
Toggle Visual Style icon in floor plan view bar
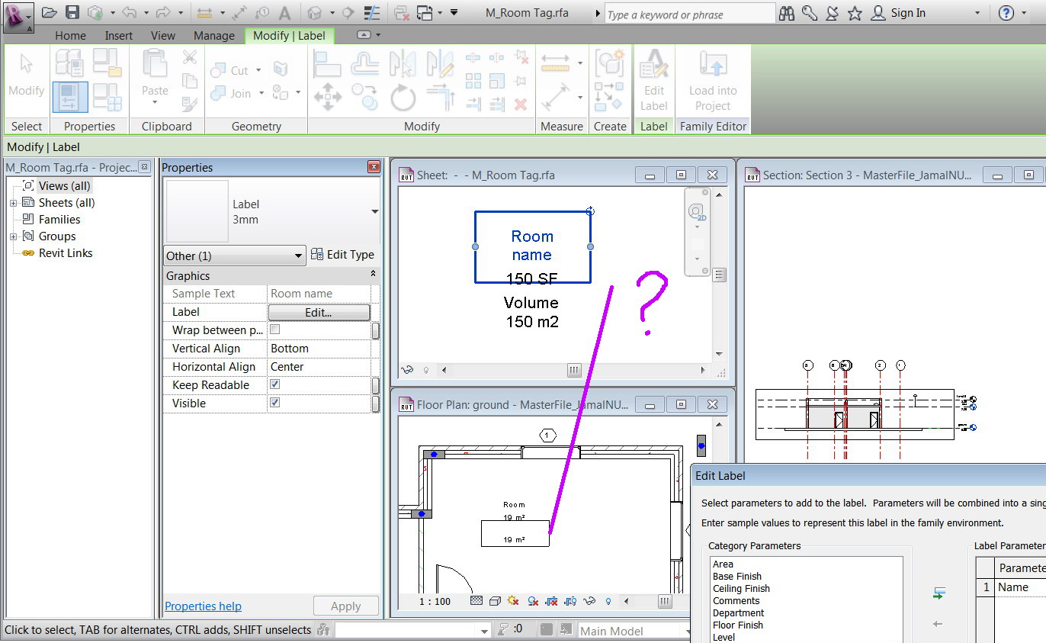pyautogui.click(x=495, y=601)
